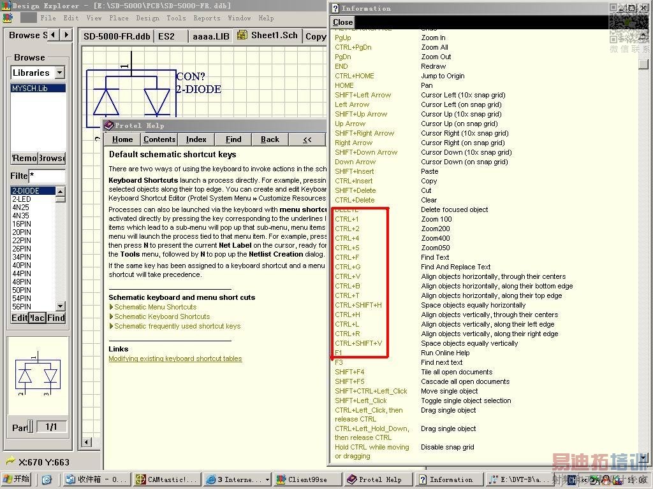
Task: Open Modifying existing keyboard shortcut tables link
Action: point(175,358)
